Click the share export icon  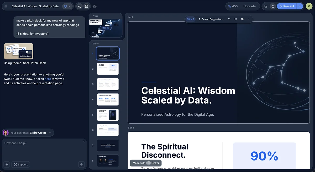pos(273,6)
